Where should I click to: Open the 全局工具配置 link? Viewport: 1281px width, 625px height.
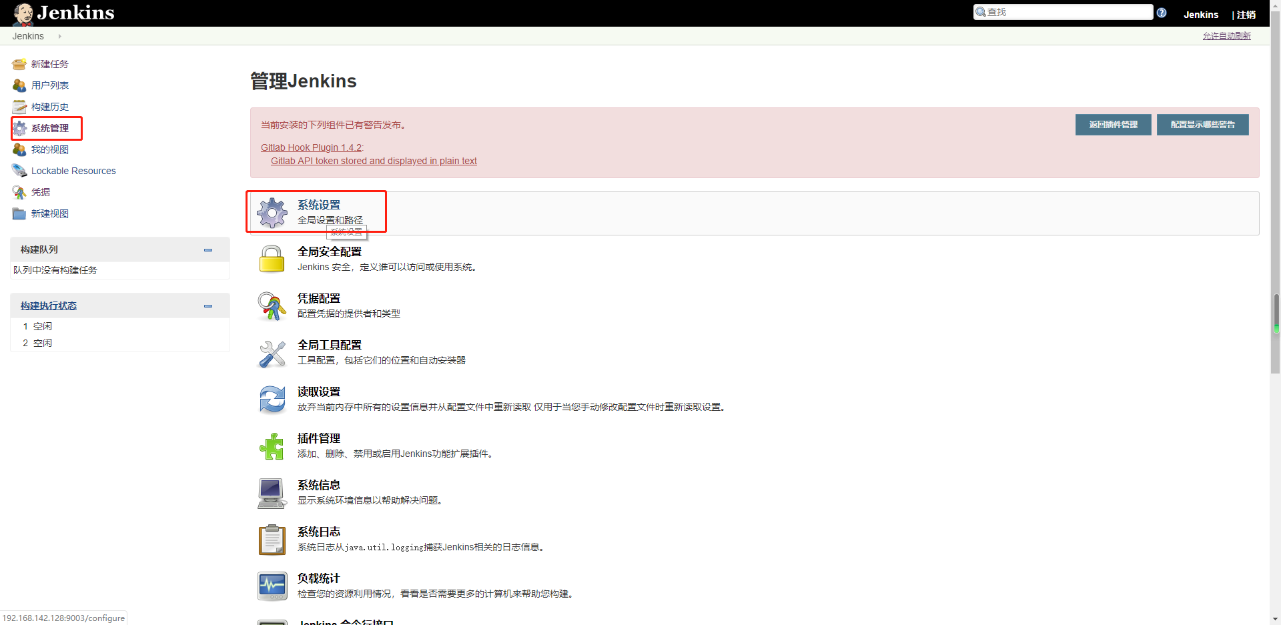click(x=330, y=345)
